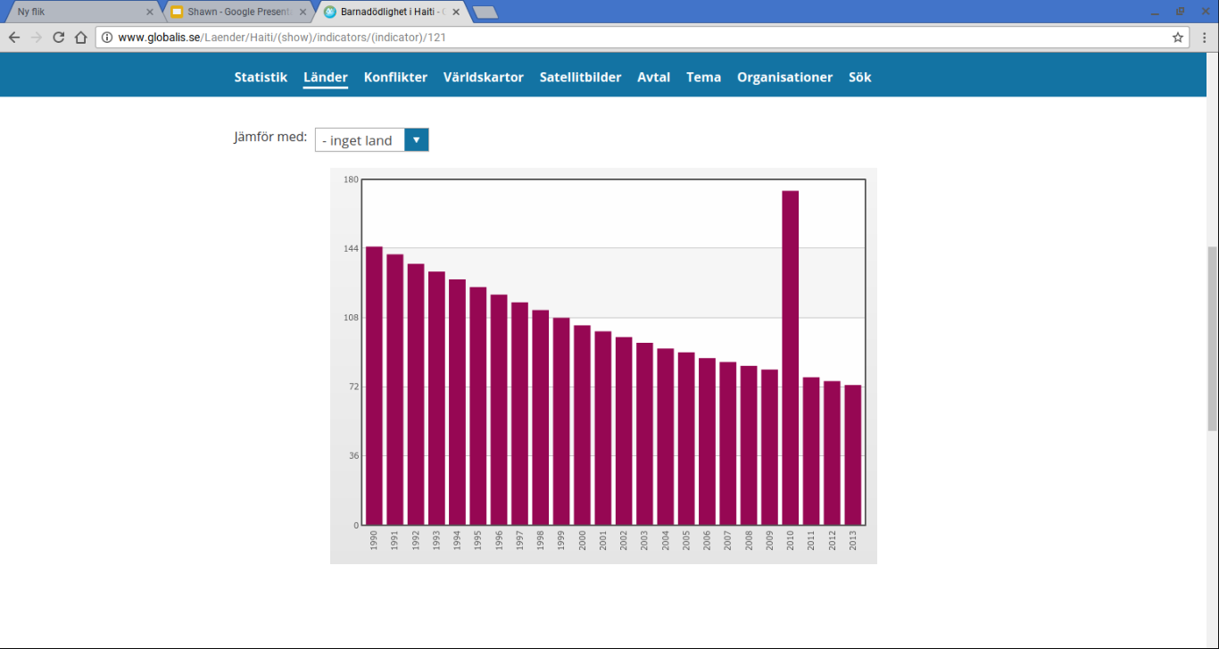Close the Shawn Google Presentation tab
Viewport: 1219px width, 649px height.
(x=303, y=12)
